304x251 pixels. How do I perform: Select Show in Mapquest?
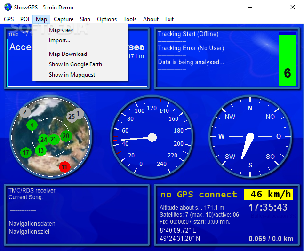tap(80, 75)
